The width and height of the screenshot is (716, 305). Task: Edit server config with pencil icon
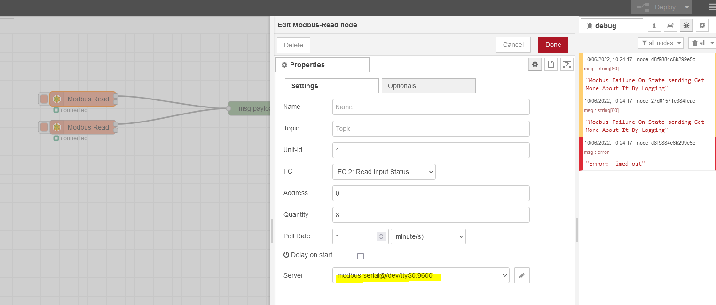click(522, 276)
